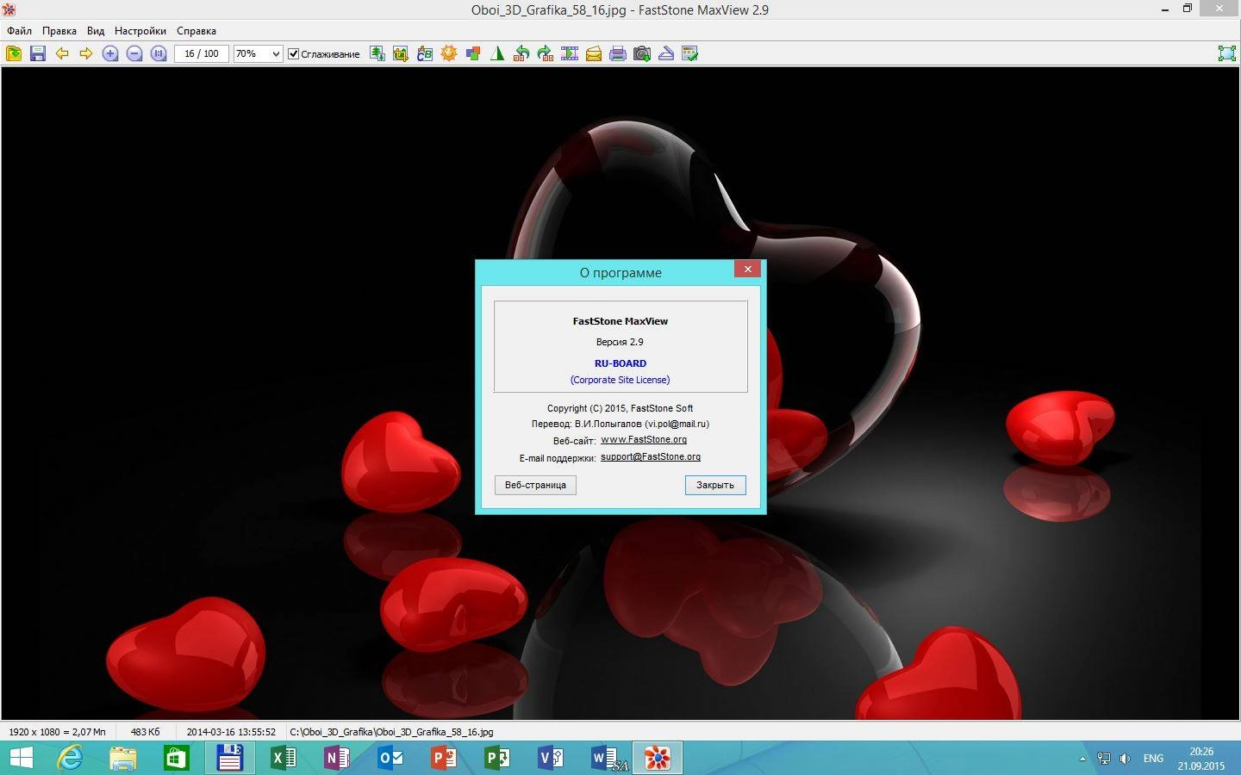
Task: Click the file path in status bar
Action: 391,732
